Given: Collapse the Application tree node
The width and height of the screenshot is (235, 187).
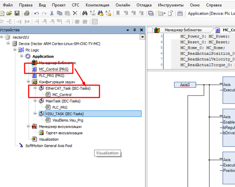Looking at the screenshot, I should (21, 56).
